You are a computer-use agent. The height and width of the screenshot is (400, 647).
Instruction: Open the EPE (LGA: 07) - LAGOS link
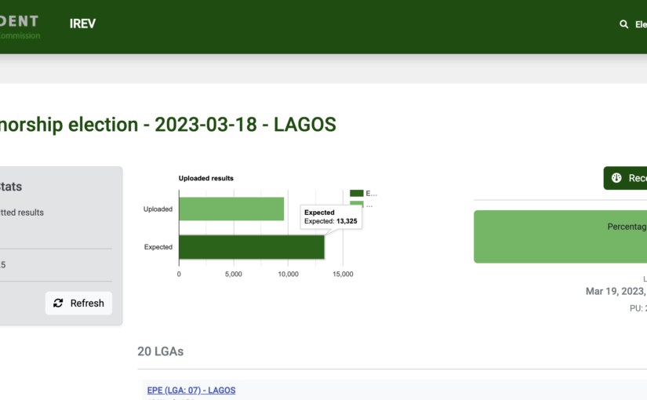pyautogui.click(x=191, y=390)
